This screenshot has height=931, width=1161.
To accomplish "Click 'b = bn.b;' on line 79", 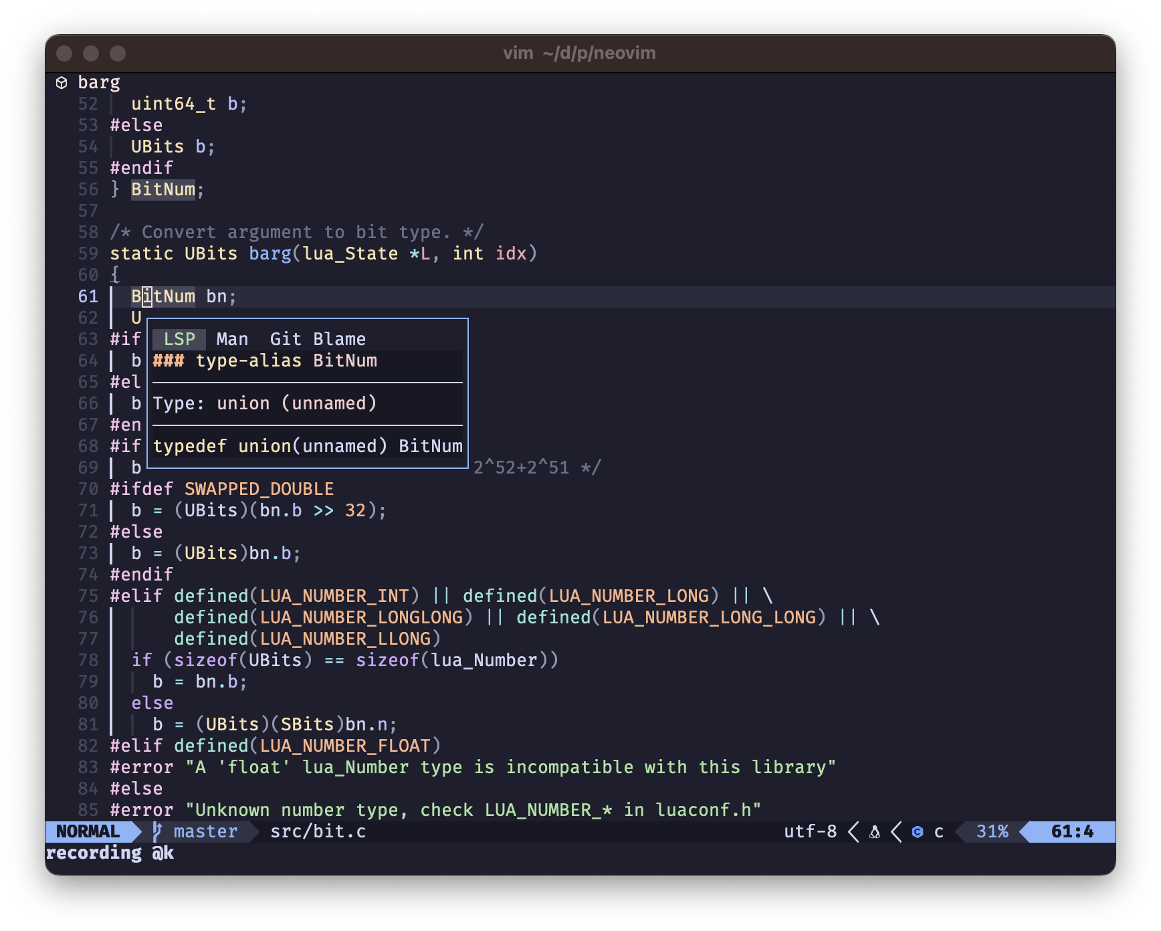I will pyautogui.click(x=200, y=682).
